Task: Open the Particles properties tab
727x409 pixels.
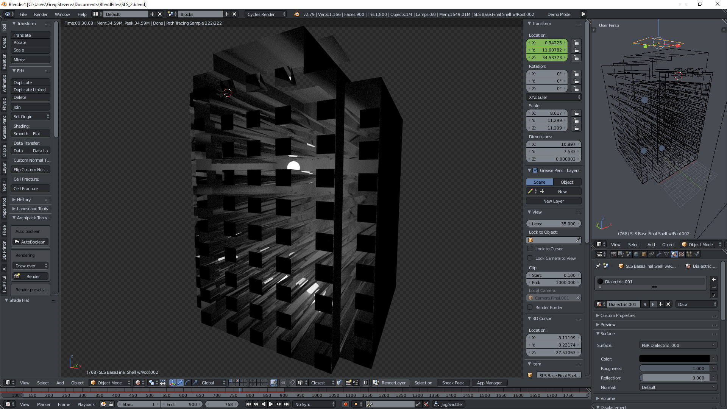Action: coord(689,254)
